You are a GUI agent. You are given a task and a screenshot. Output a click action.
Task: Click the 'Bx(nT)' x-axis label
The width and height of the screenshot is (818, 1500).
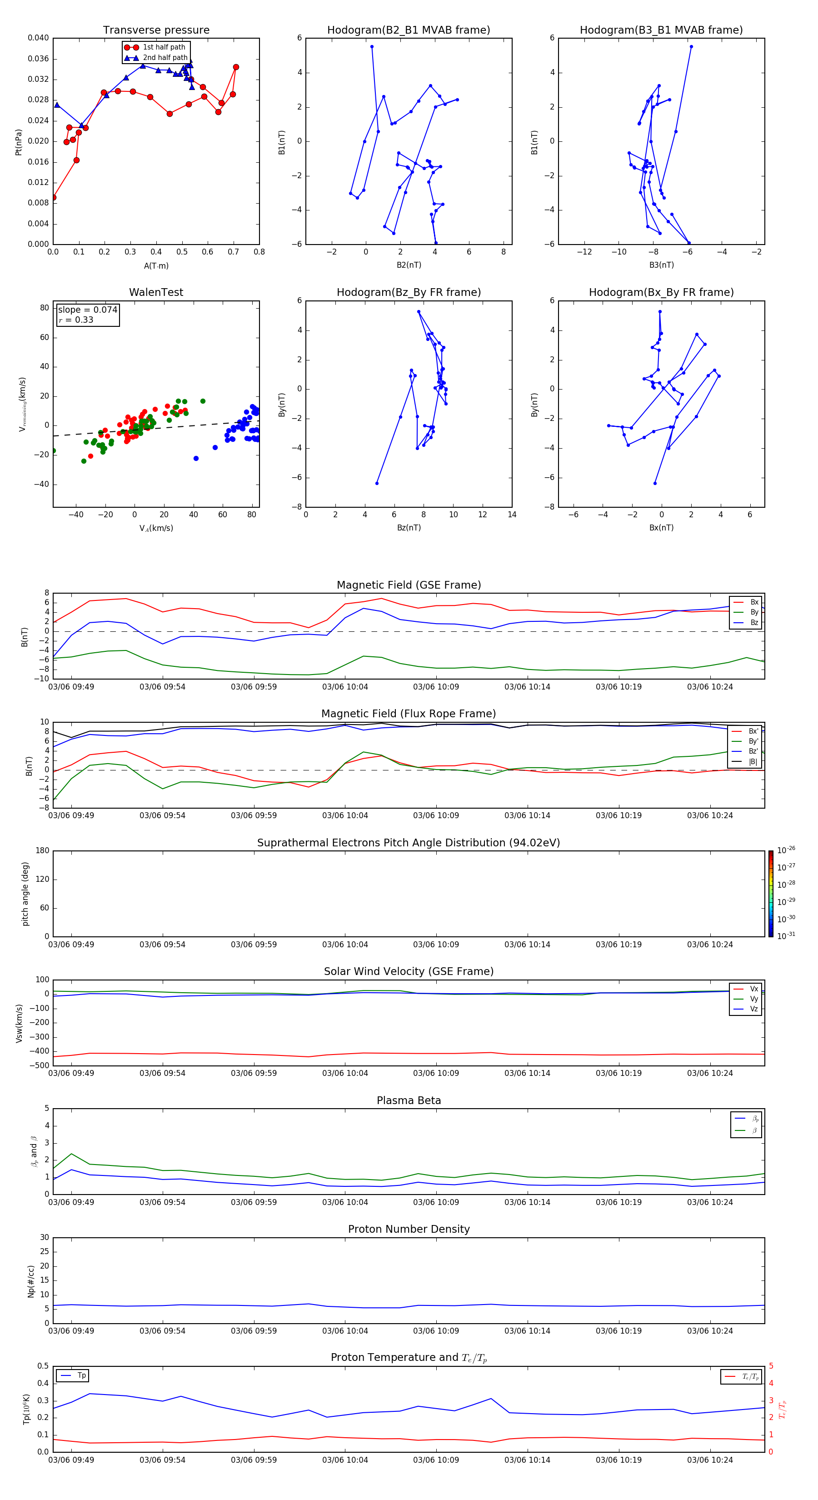pos(661,528)
